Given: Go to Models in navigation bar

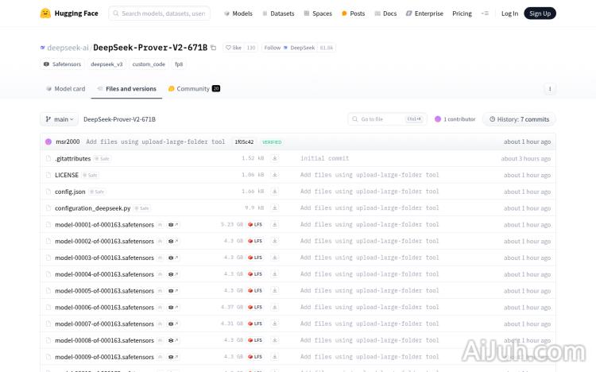Looking at the screenshot, I should point(238,14).
